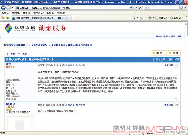
Task: Click the 远望资讯 site logo
Action: (x=20, y=28)
